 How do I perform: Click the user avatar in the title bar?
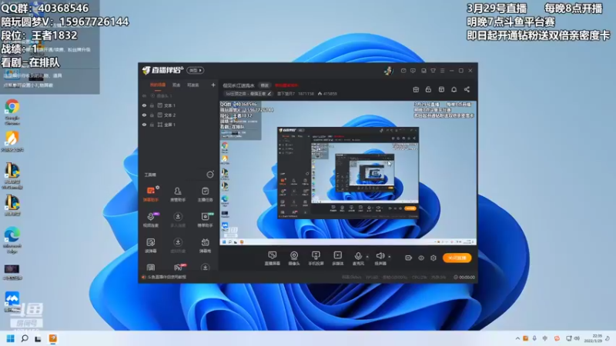(x=388, y=71)
